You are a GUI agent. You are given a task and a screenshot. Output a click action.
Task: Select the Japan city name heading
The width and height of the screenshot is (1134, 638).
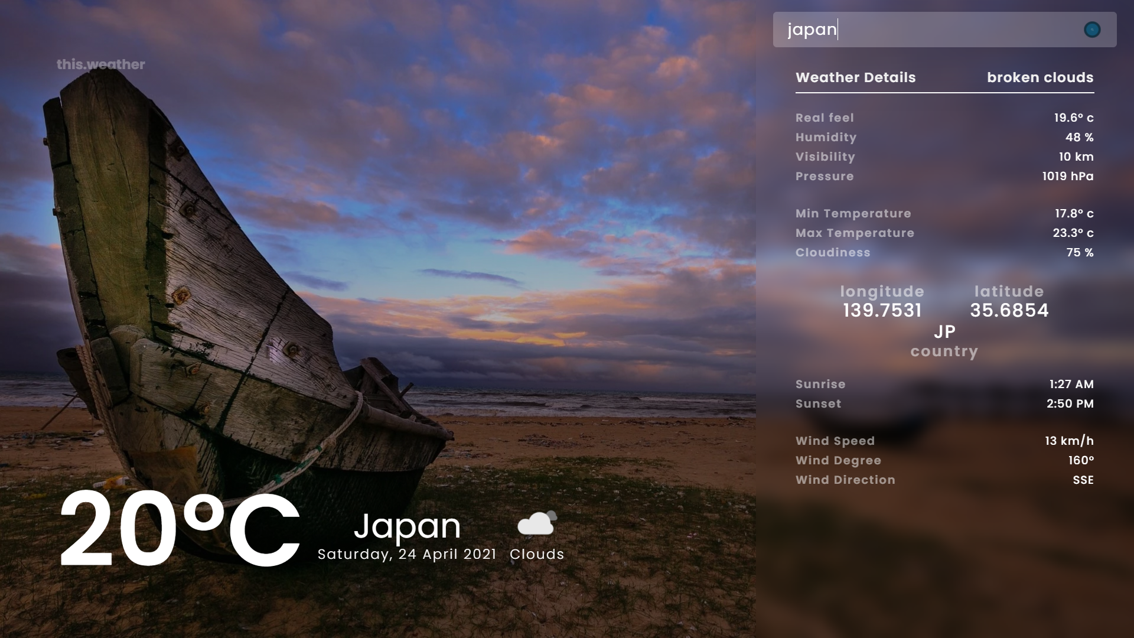click(x=407, y=526)
